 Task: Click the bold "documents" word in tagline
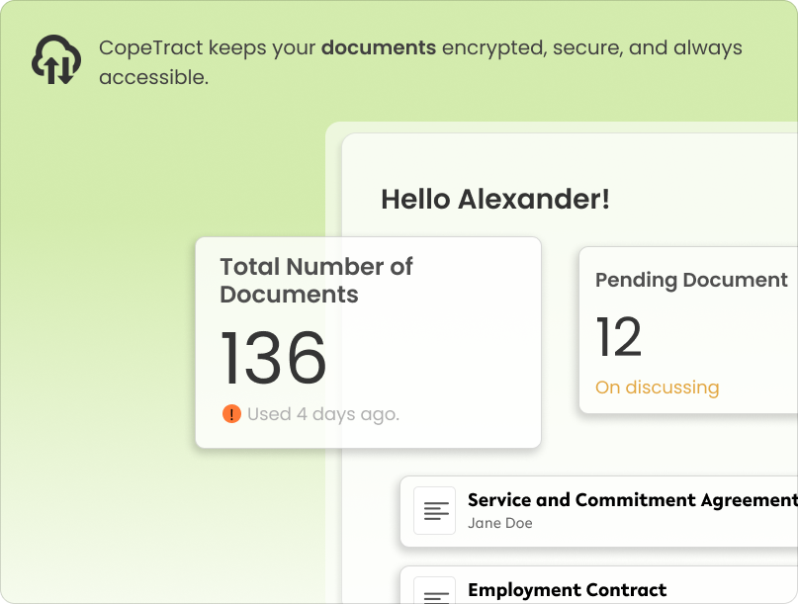(x=379, y=47)
